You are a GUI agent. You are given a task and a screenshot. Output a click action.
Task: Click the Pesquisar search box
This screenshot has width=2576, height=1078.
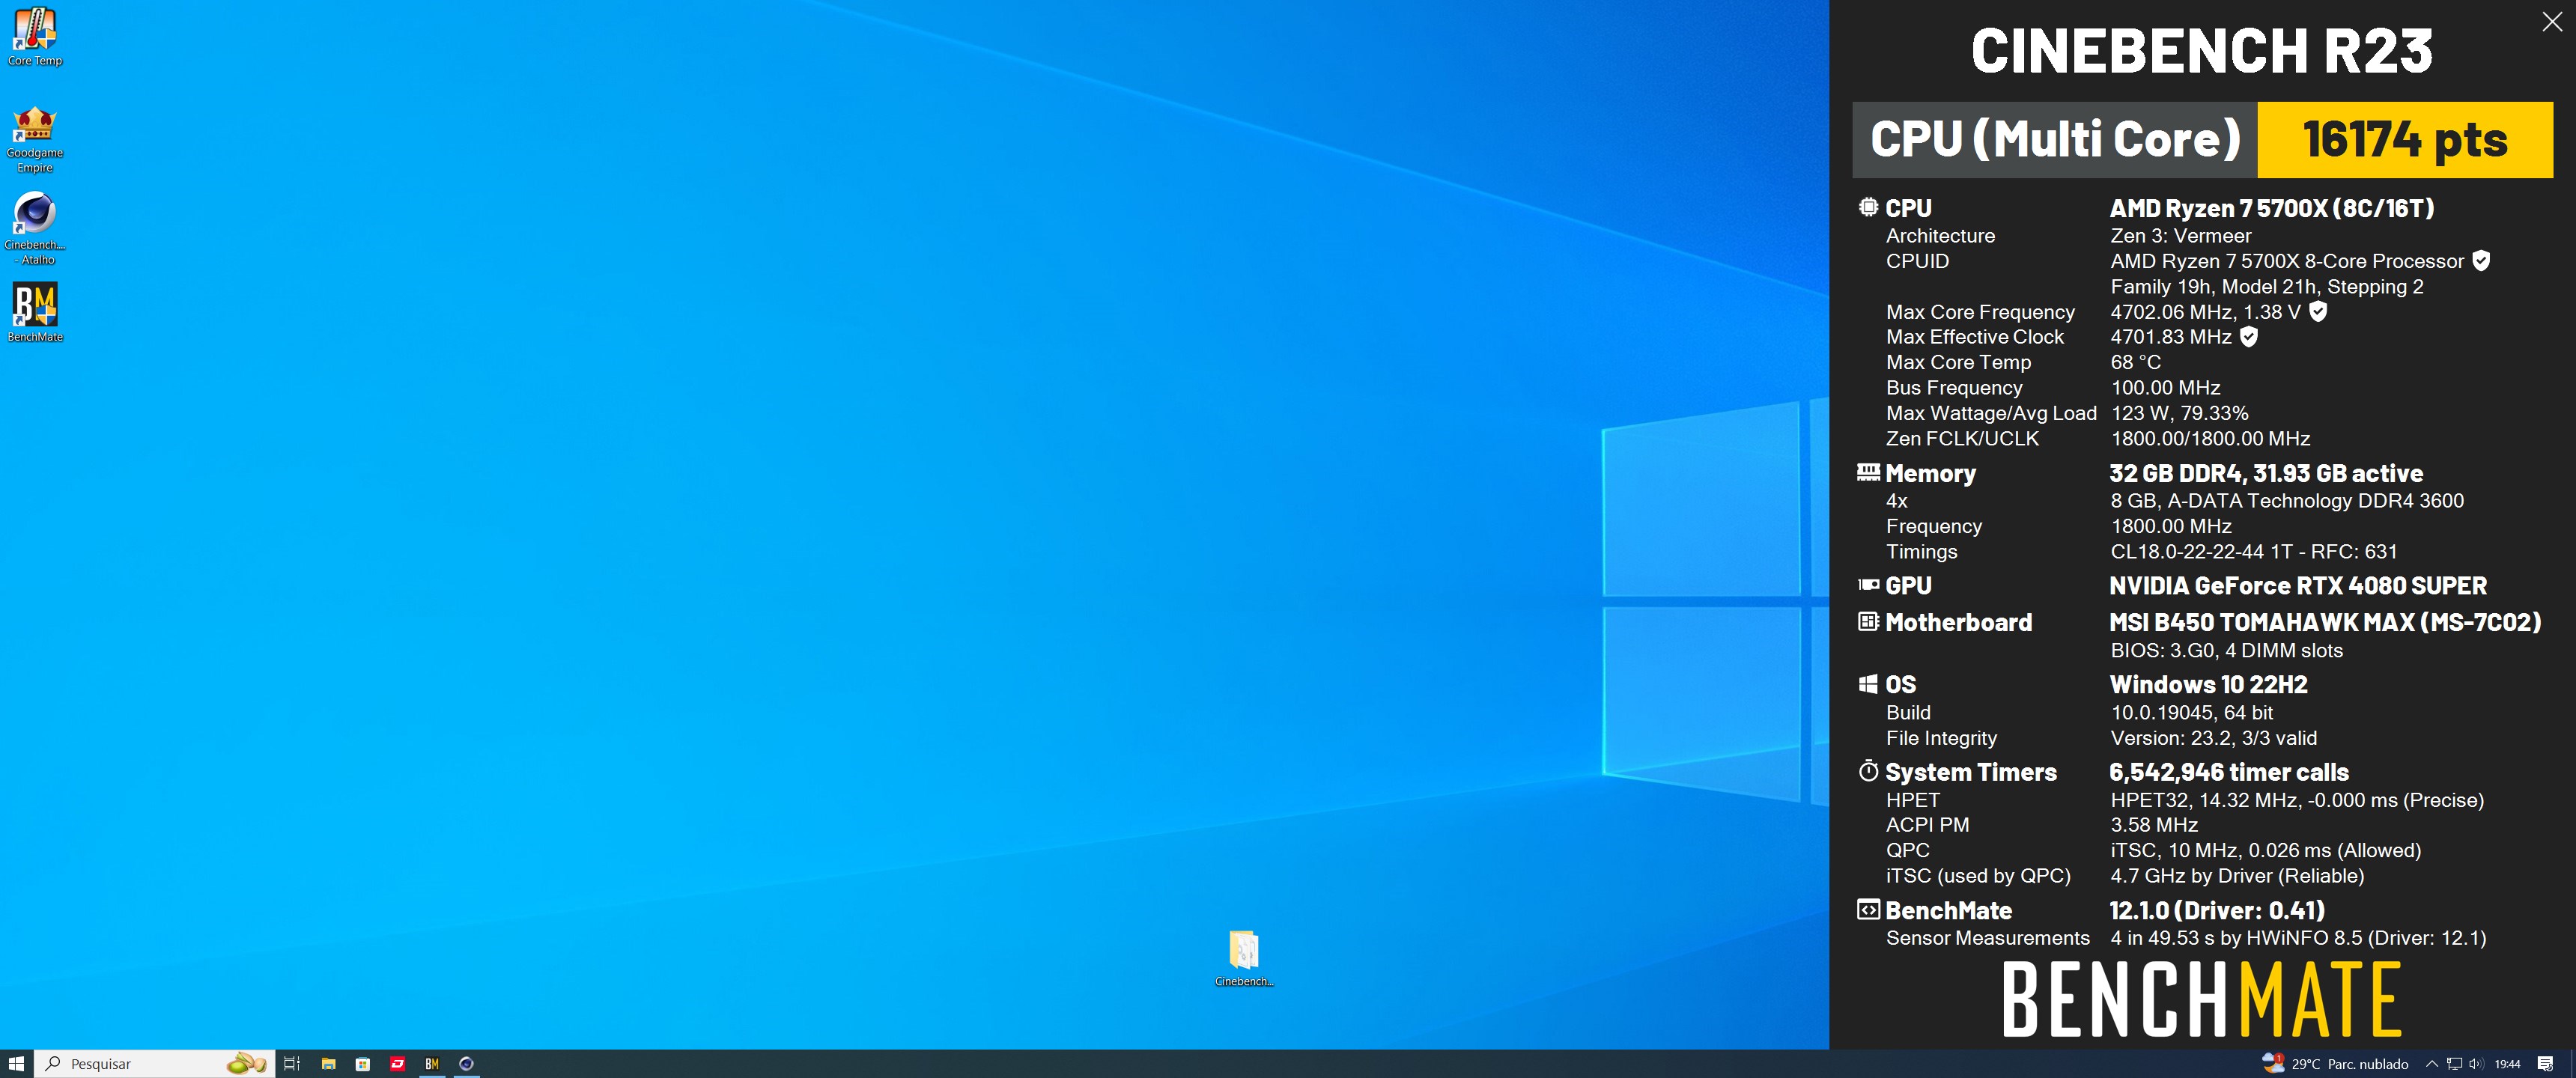click(x=155, y=1064)
